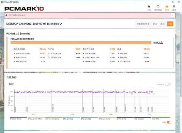Toggle the markers switch below chart
The width and height of the screenshot is (182, 133).
coord(169,122)
